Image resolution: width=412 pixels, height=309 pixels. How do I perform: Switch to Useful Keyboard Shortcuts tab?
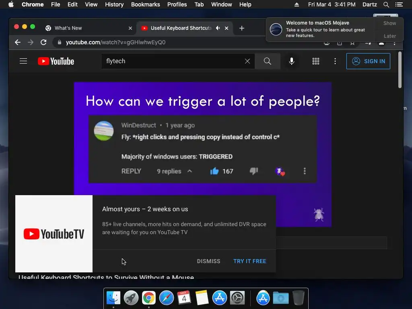(181, 28)
